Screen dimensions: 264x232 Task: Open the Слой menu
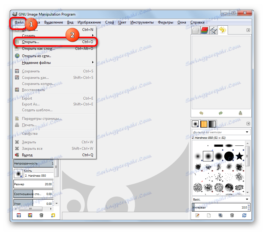(x=109, y=22)
